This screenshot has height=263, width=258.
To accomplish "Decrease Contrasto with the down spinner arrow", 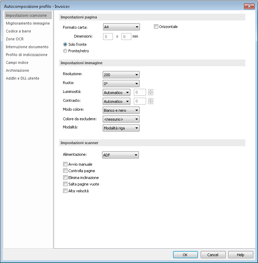I will pos(151,103).
